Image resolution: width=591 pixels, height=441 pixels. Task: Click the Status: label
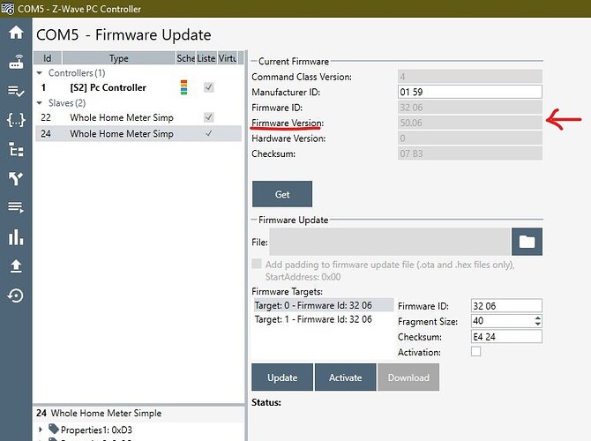coord(266,402)
